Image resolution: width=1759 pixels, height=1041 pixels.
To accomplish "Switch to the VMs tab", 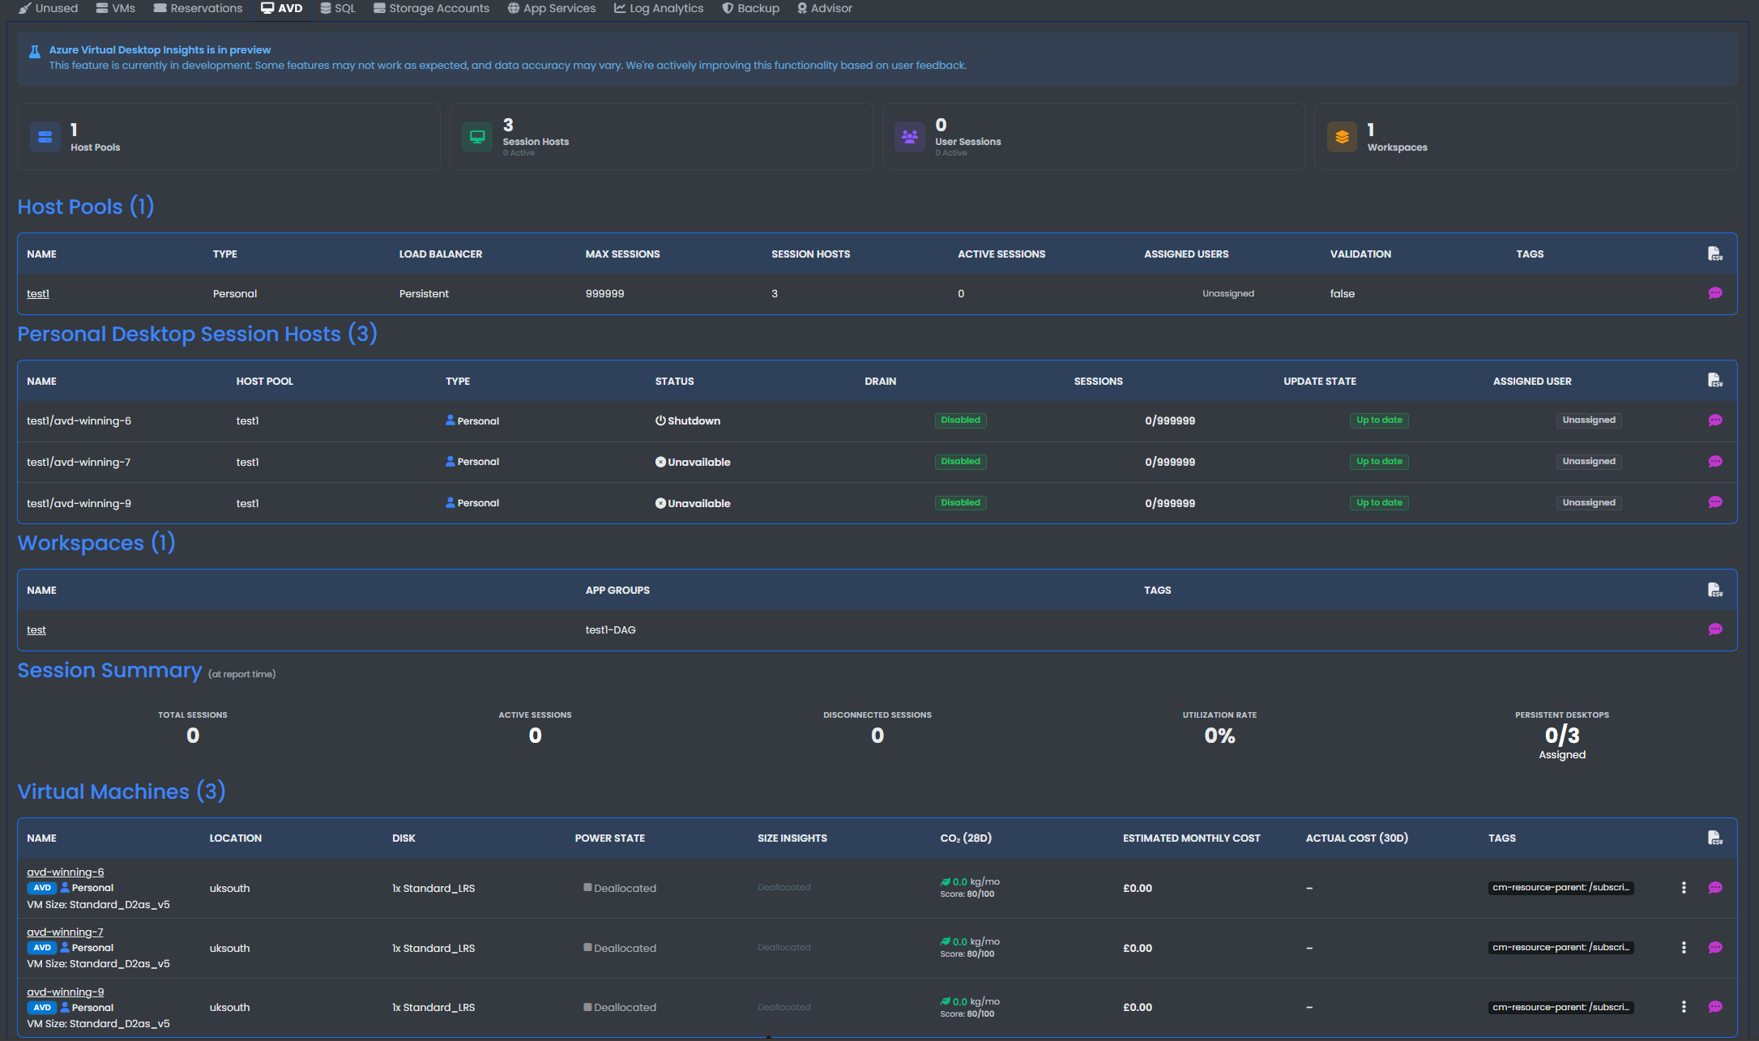I will click(x=116, y=8).
